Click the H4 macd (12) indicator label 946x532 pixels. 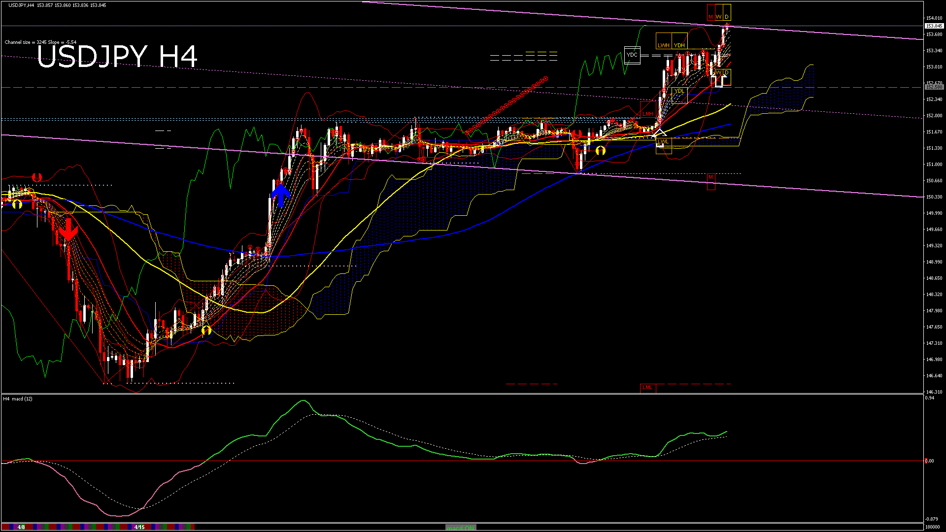click(x=18, y=399)
